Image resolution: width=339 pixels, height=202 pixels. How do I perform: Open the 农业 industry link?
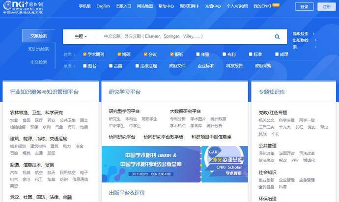click(x=14, y=120)
